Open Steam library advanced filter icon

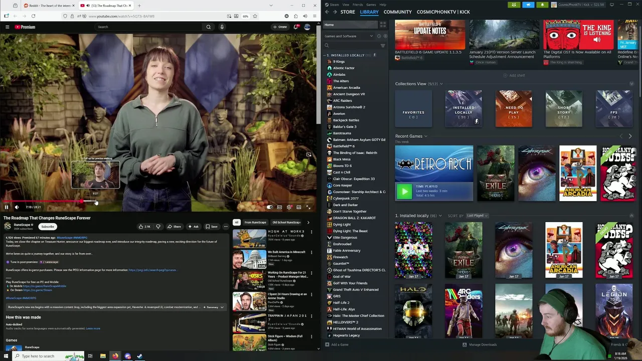(x=383, y=46)
